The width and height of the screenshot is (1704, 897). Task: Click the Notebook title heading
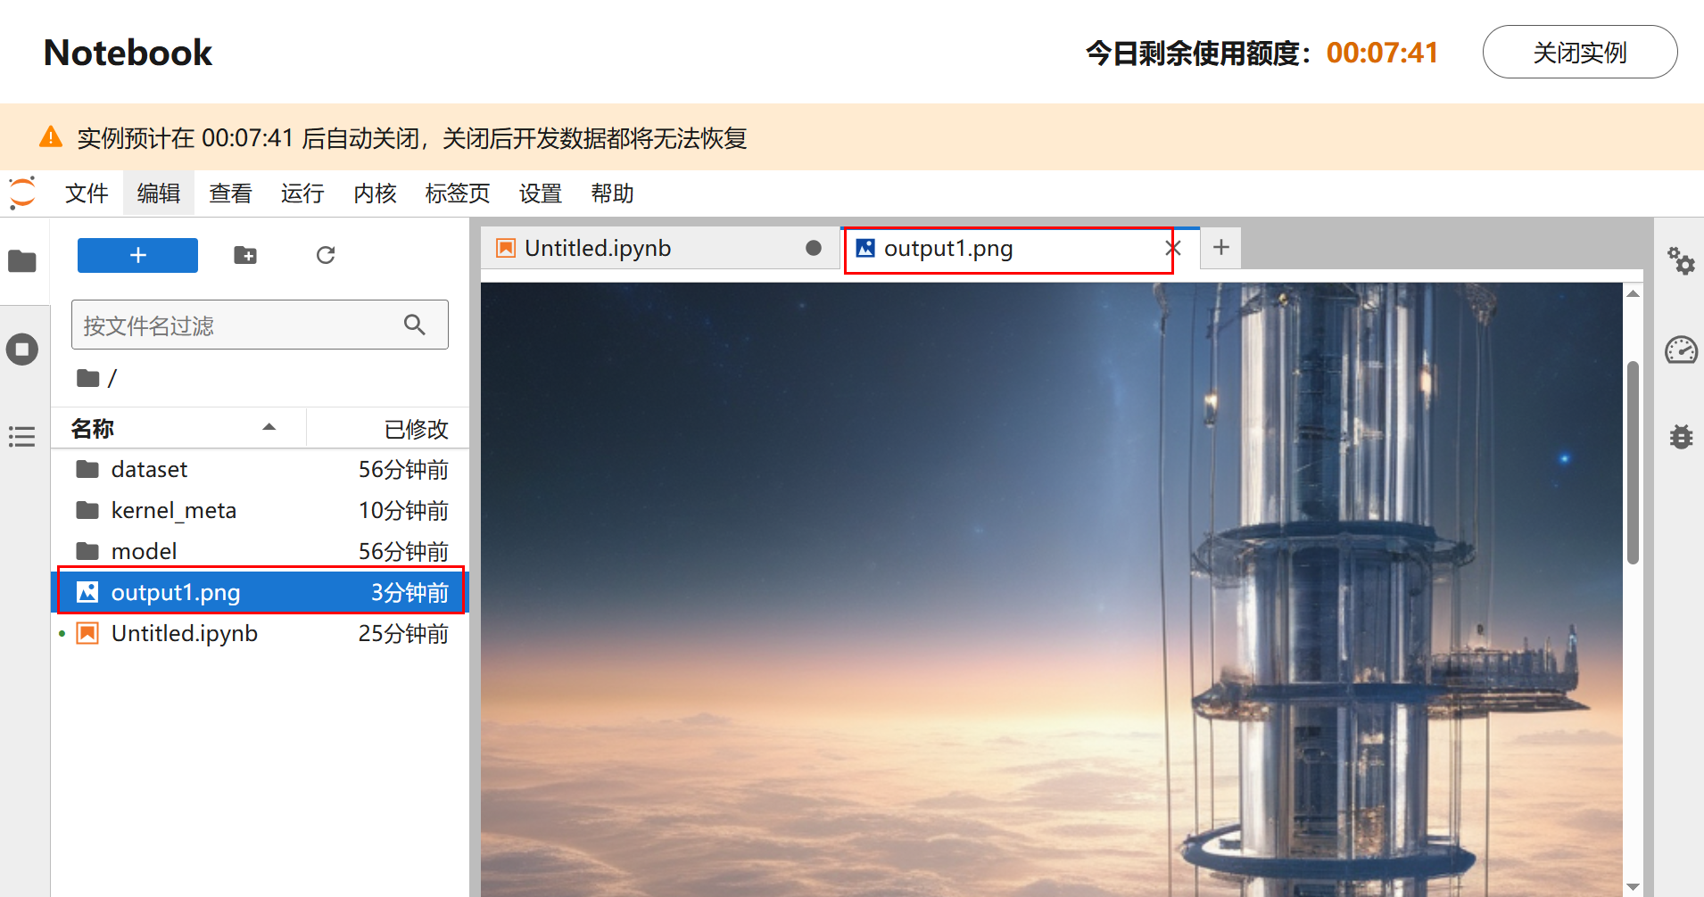coord(128,53)
